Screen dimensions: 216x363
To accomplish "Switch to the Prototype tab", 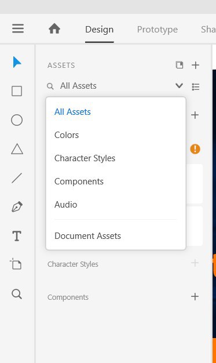I will (x=158, y=30).
